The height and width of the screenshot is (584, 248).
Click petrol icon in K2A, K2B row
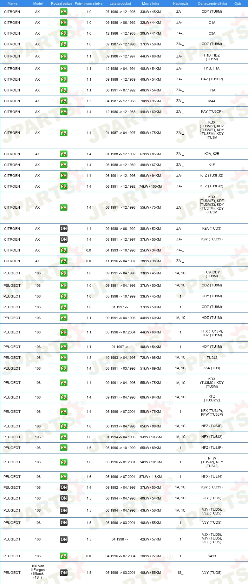pyautogui.click(x=64, y=154)
